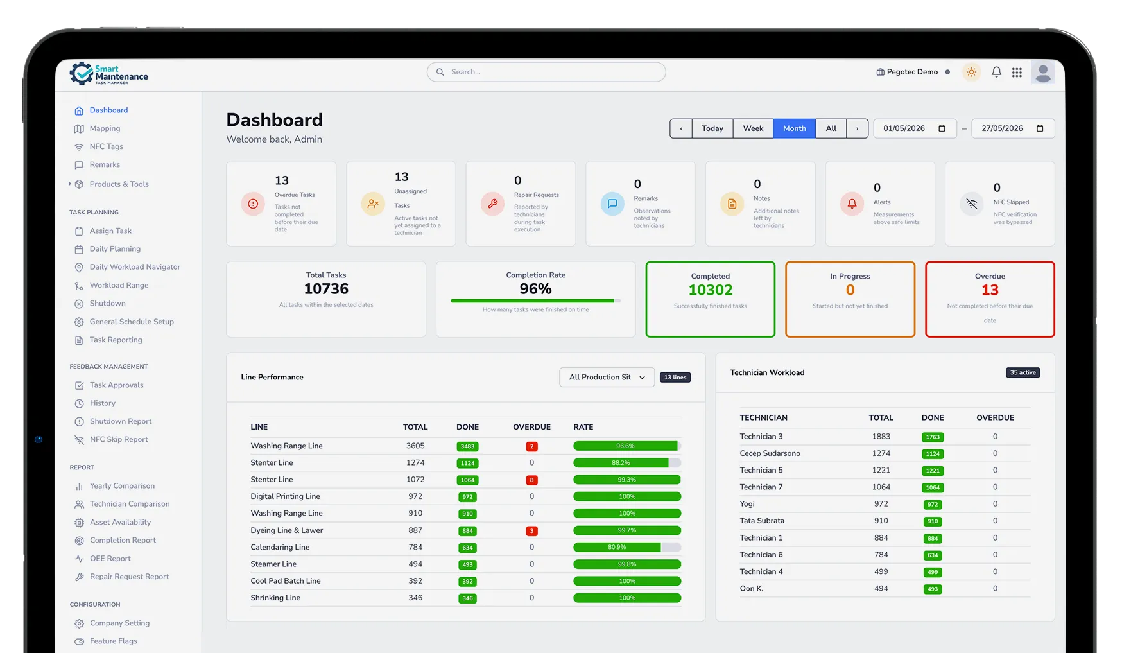This screenshot has height=653, width=1122.
Task: Select the All range tab
Action: [x=831, y=128]
